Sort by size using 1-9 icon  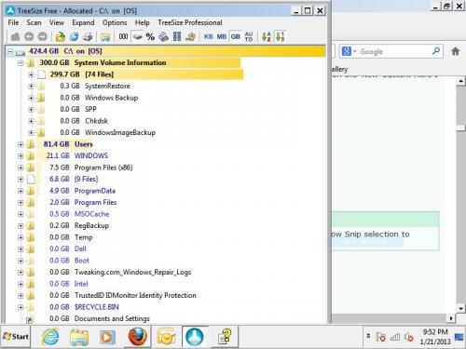pos(280,36)
